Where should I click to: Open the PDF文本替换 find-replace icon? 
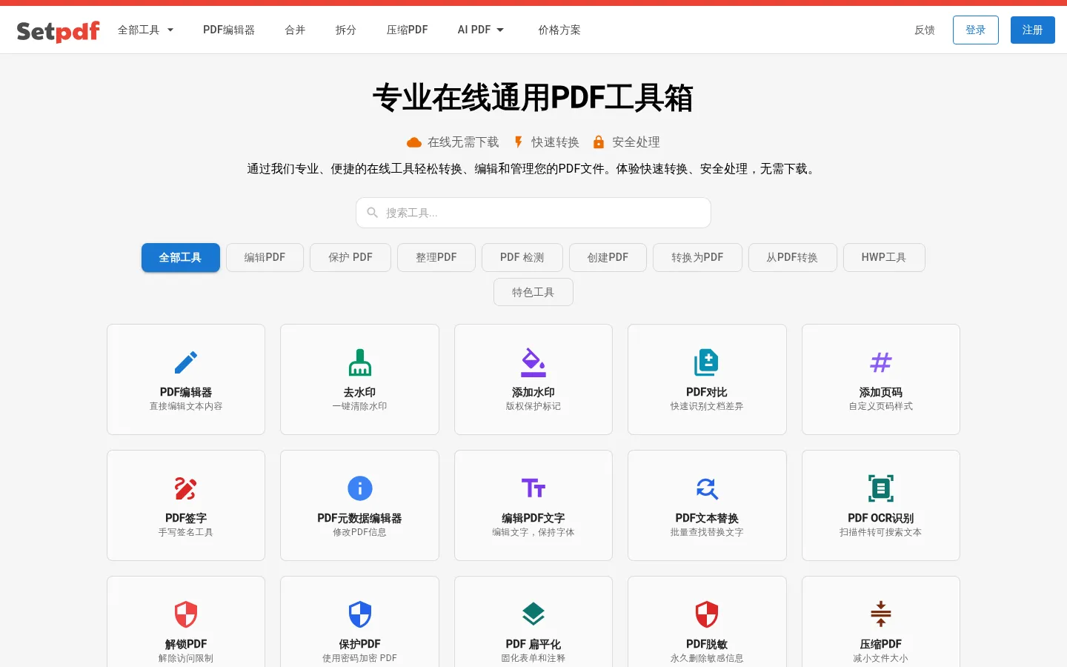click(x=707, y=488)
